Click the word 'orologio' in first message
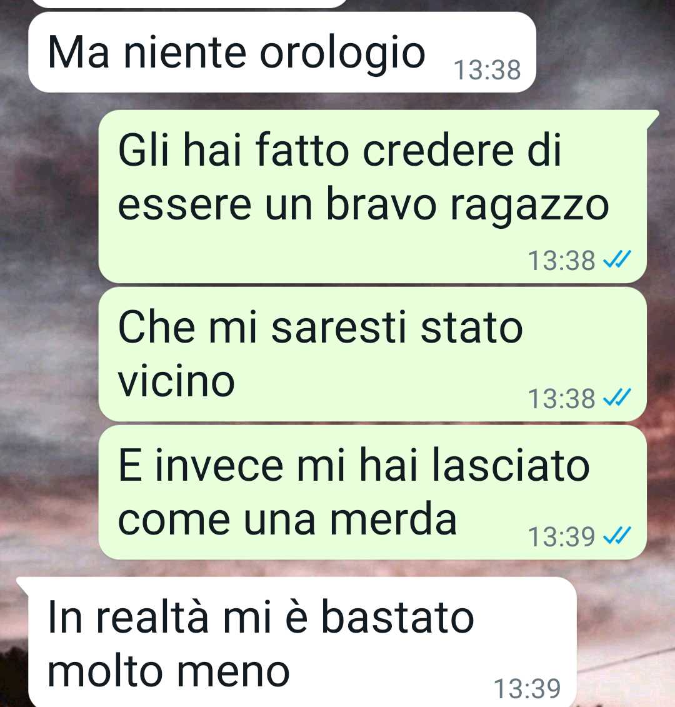Image resolution: width=675 pixels, height=707 pixels. click(x=342, y=53)
